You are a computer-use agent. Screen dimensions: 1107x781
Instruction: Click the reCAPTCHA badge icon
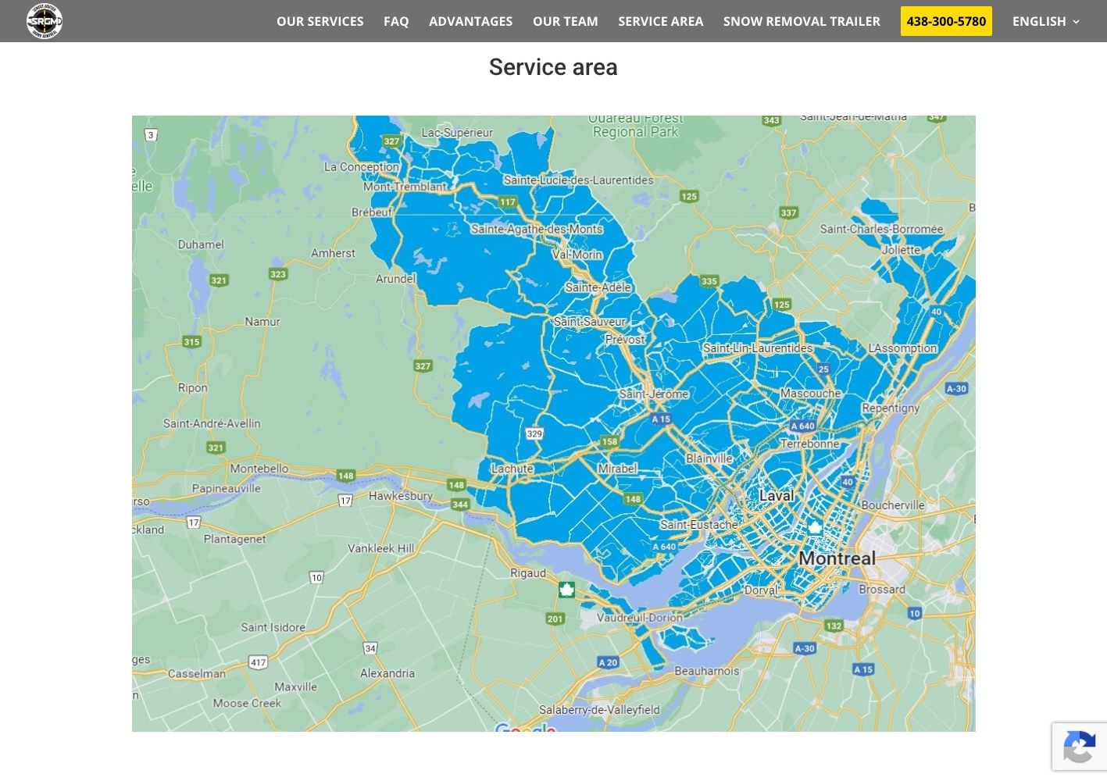[1079, 747]
